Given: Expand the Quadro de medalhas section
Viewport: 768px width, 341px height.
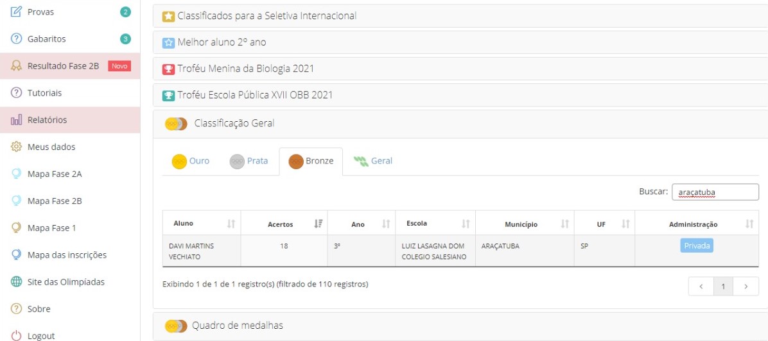Looking at the screenshot, I should pos(460,326).
